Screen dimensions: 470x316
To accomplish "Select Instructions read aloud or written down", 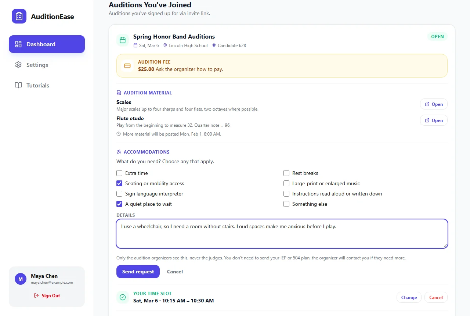I will point(286,194).
